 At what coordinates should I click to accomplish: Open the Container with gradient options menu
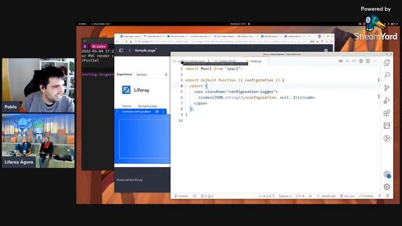point(163,112)
